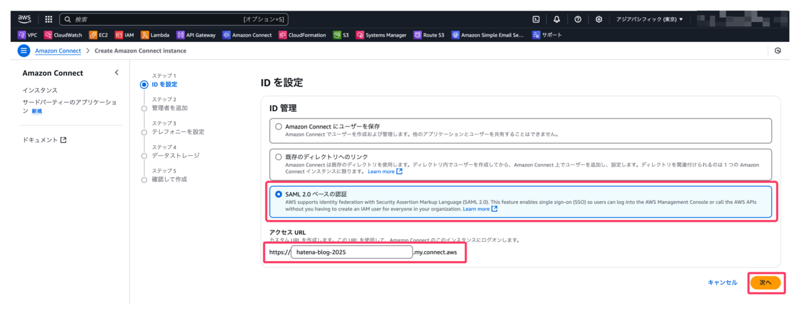Click the Amazon Connect breadcrumb link
The image size is (800, 315).
pos(58,51)
